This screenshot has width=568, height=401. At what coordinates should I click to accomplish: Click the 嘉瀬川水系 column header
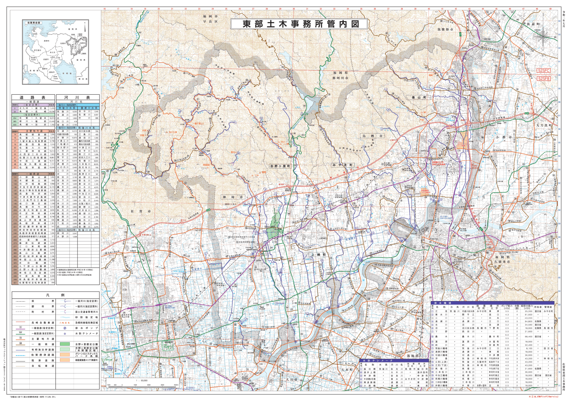pyautogui.click(x=89, y=108)
